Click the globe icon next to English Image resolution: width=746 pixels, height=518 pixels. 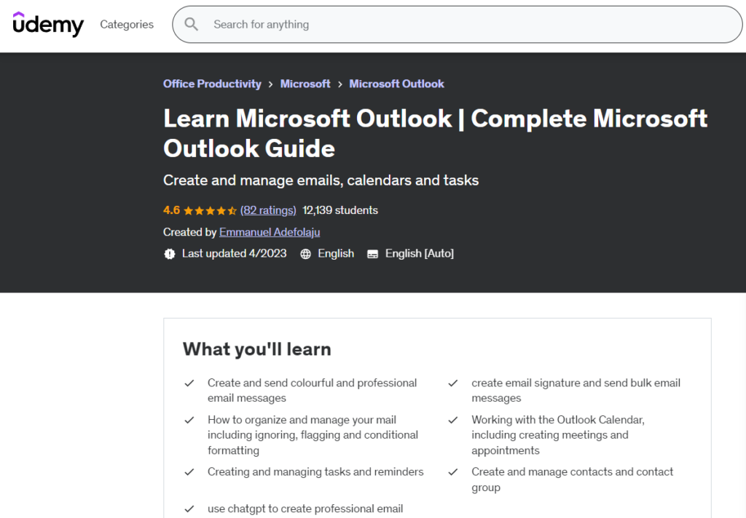tap(305, 253)
